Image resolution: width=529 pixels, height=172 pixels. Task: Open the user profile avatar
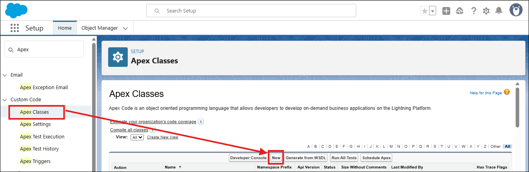(516, 11)
